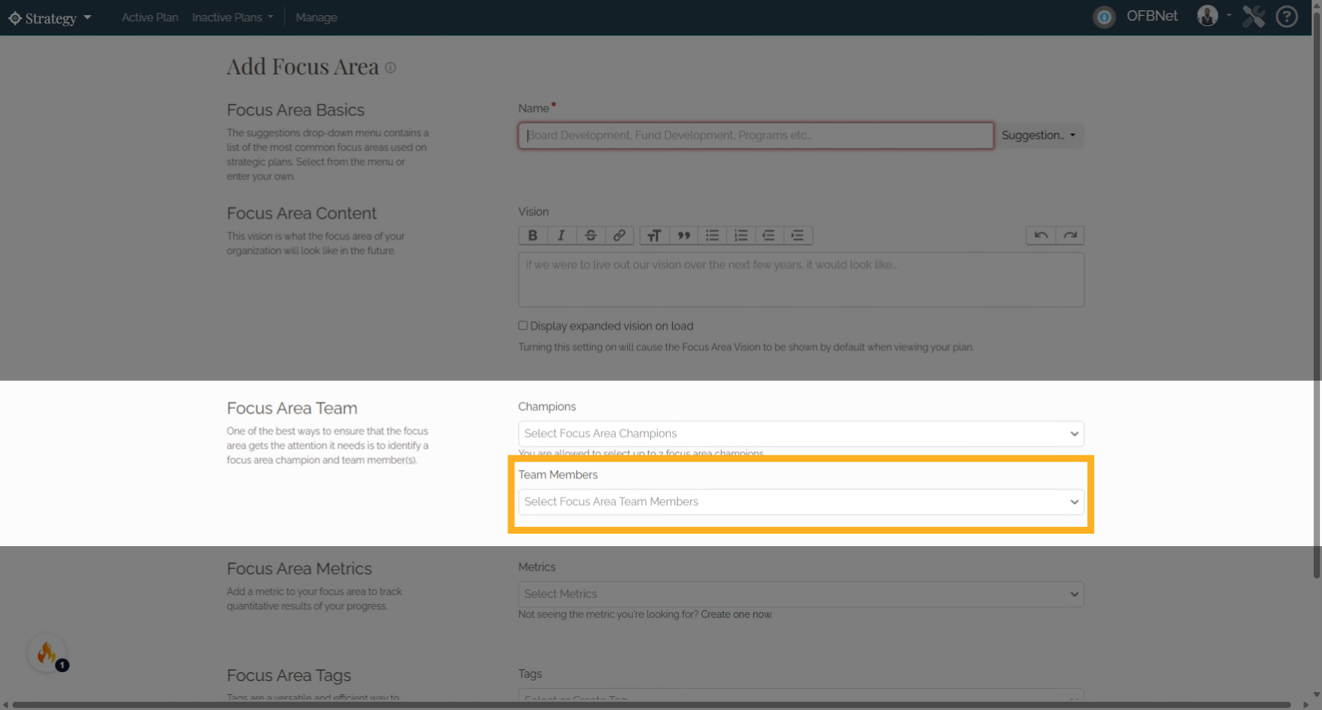Enable Display expanded vision on load
This screenshot has height=710, width=1322.
coord(523,326)
